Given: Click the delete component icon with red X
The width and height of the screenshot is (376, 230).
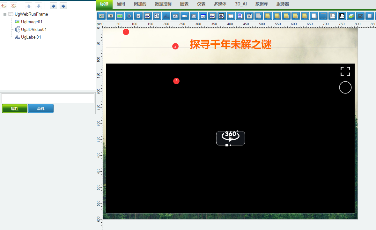Looking at the screenshot, I should [14, 6].
